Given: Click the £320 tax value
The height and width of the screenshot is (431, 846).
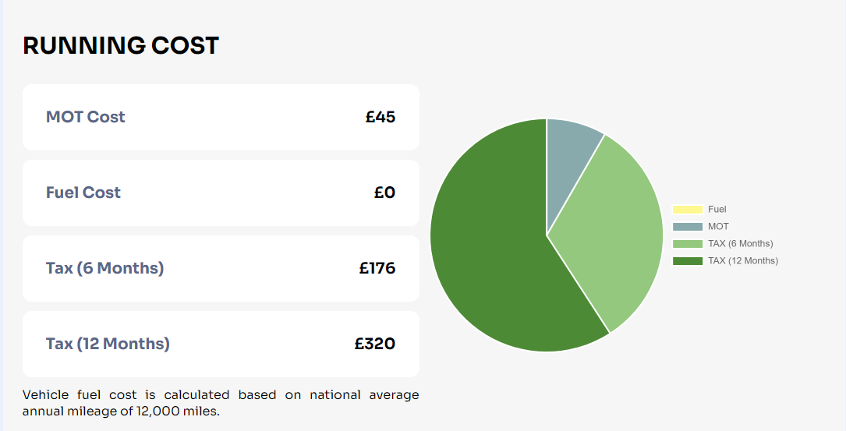Looking at the screenshot, I should pyautogui.click(x=375, y=344).
